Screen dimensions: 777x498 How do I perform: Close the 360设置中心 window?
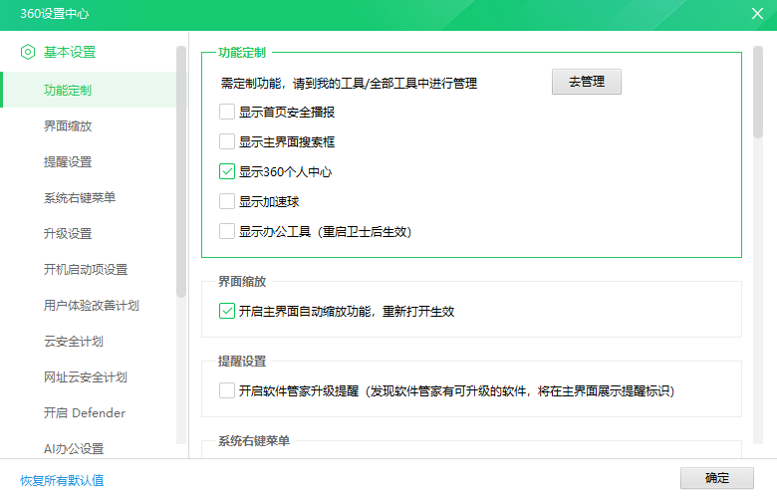757,13
